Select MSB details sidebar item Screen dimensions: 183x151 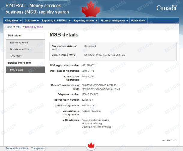[25, 70]
